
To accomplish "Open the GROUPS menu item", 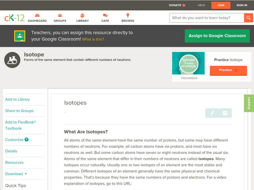I will point(60,21).
